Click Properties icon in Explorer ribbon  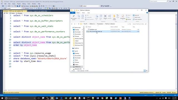tap(123, 17)
